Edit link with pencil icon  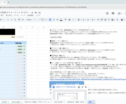82,87
